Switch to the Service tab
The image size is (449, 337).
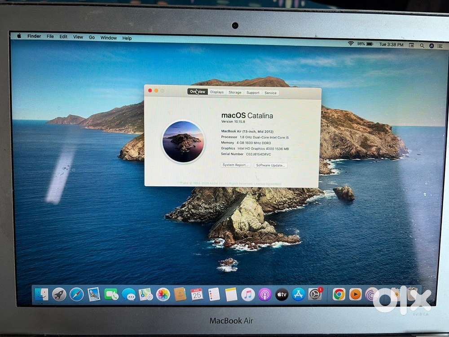coord(271,93)
